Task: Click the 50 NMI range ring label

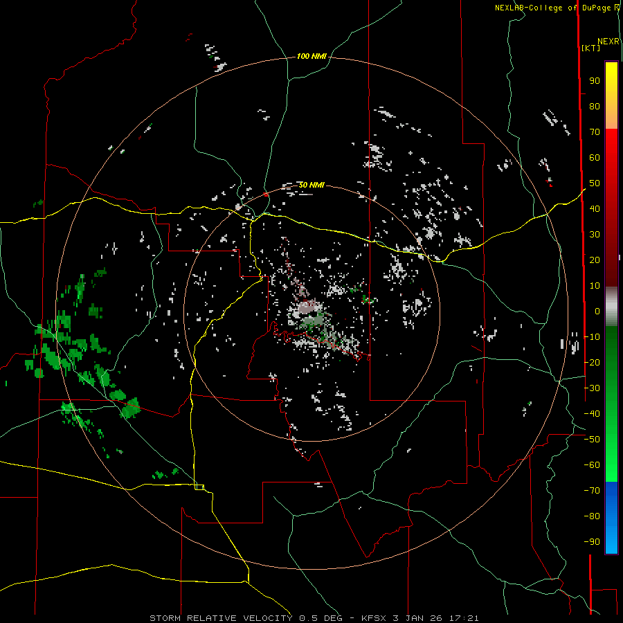Action: (x=311, y=185)
